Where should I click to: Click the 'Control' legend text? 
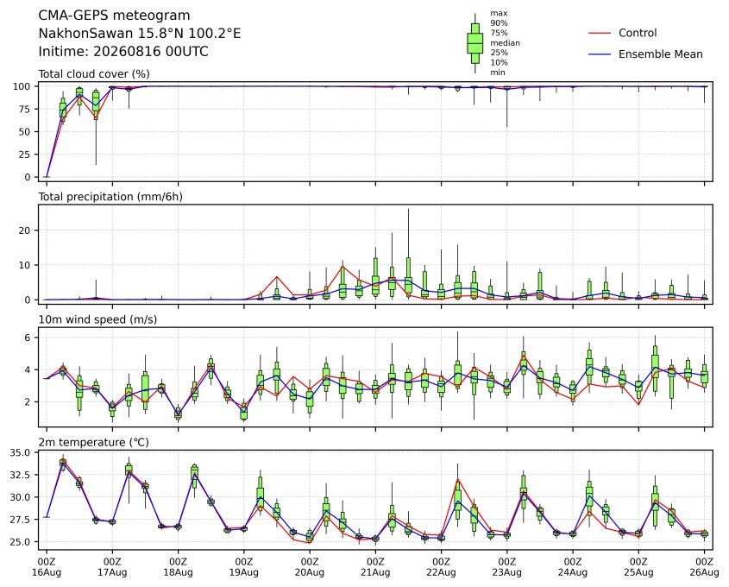(638, 33)
